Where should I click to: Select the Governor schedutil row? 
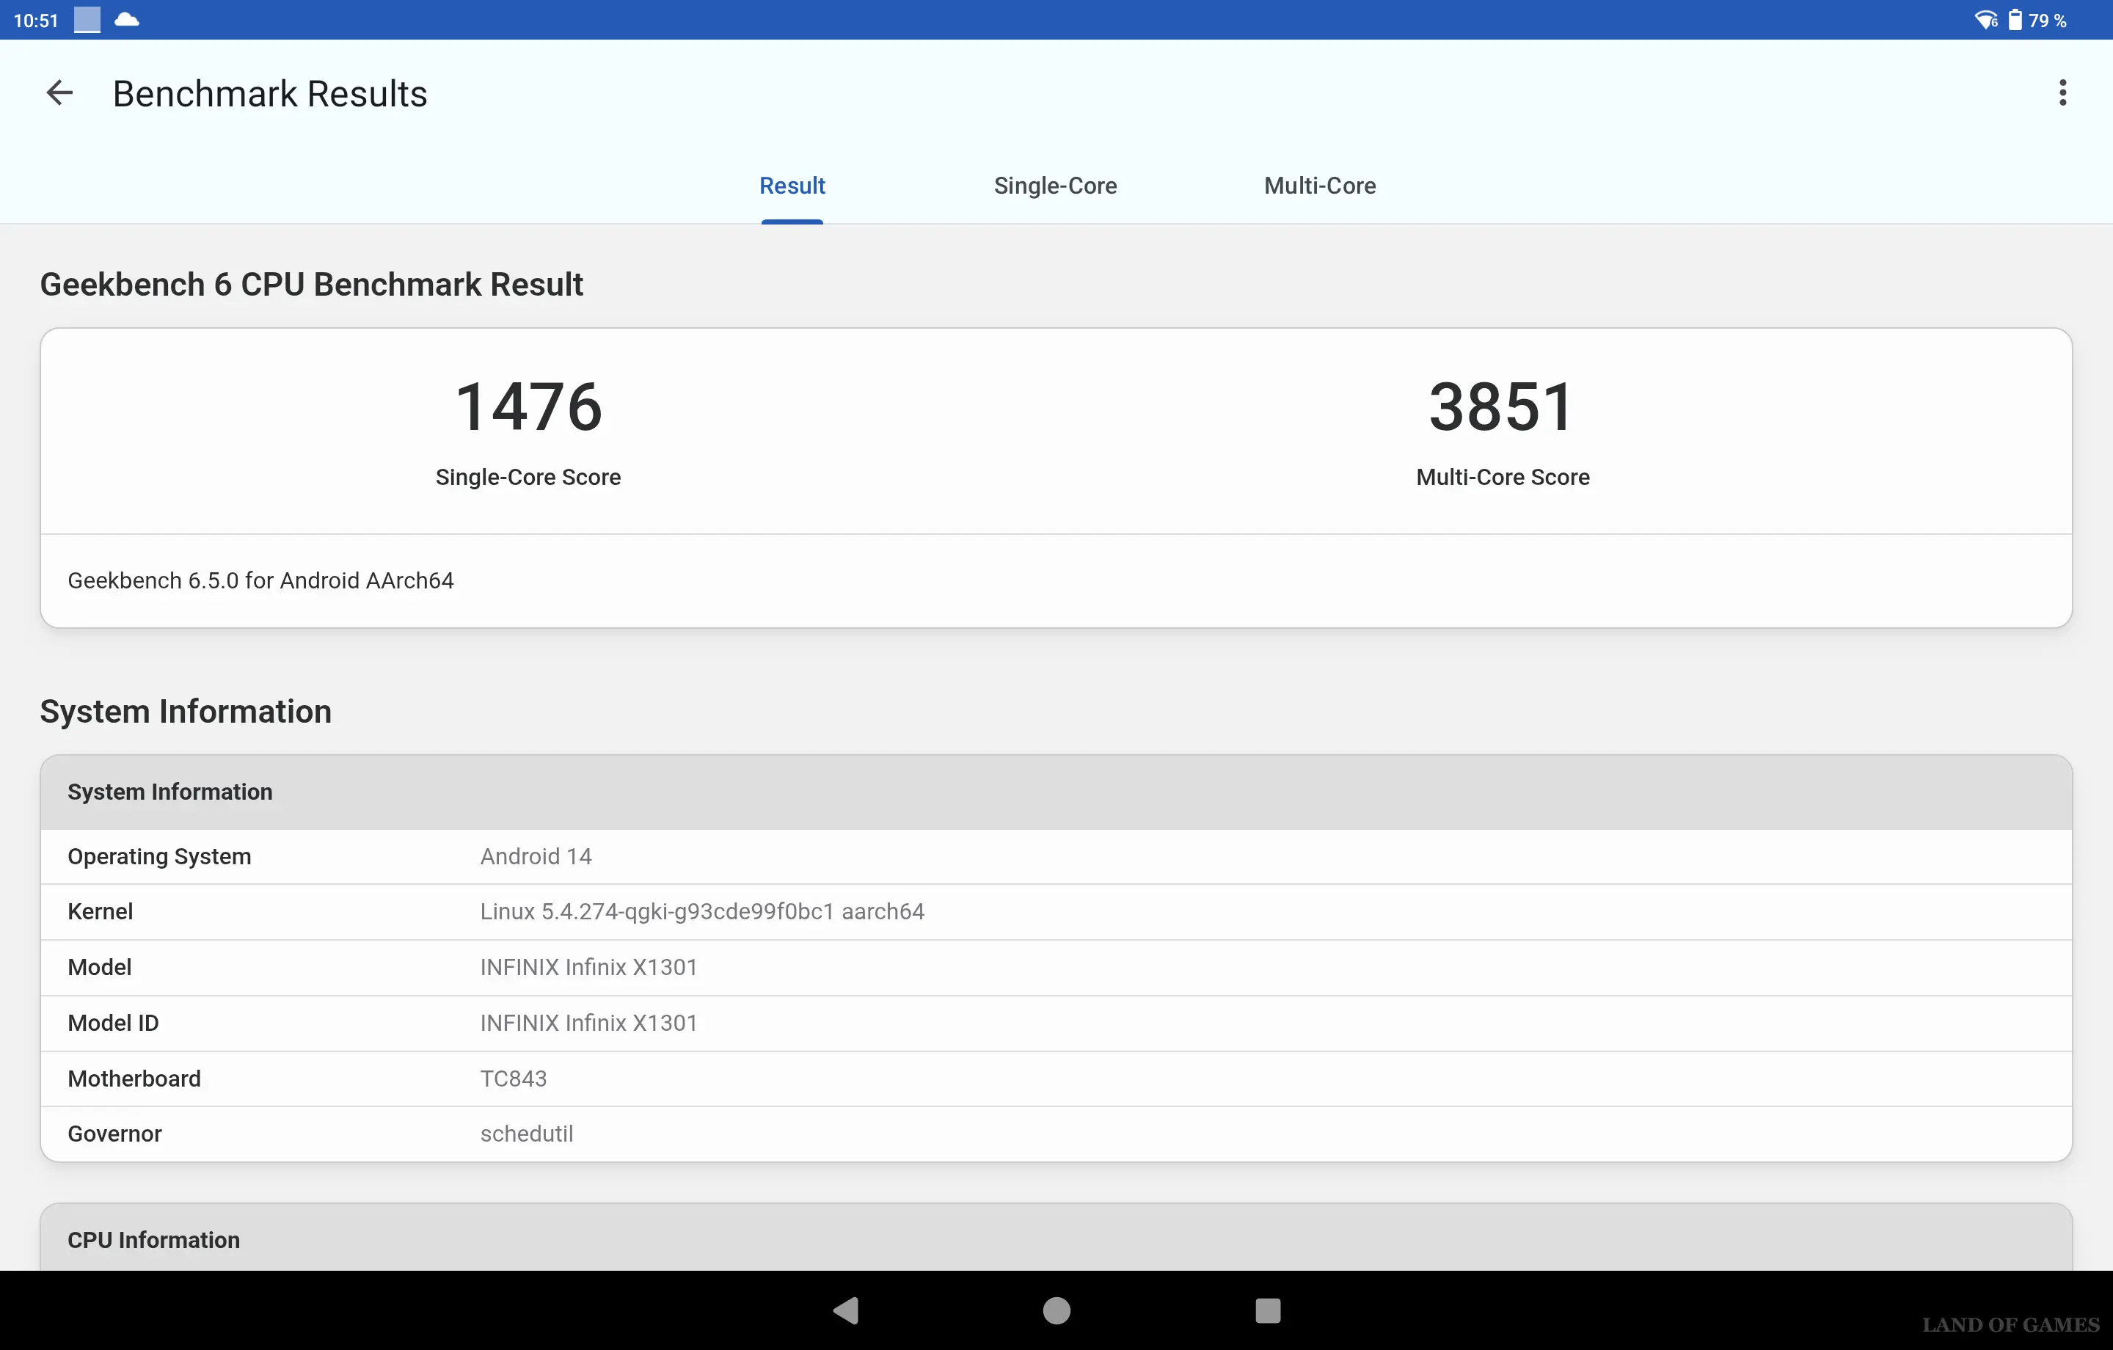point(1056,1134)
